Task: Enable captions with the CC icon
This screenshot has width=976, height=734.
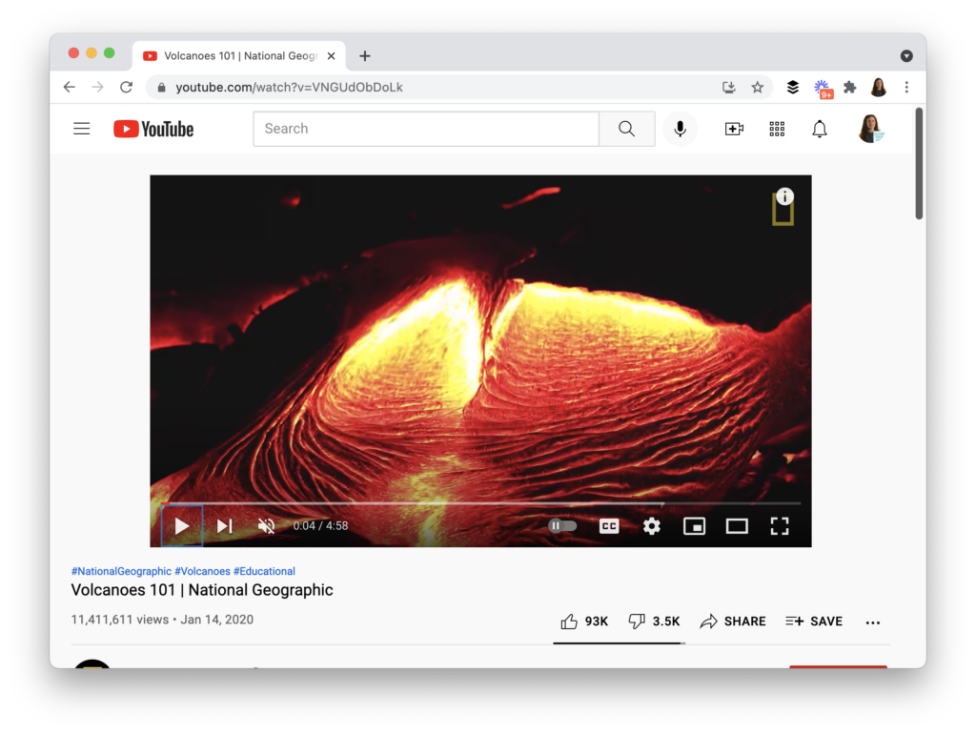Action: point(609,525)
